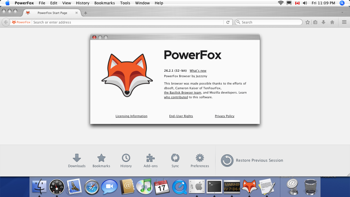The image size is (350, 197).
Task: Open the Licensing Information link
Action: (132, 116)
